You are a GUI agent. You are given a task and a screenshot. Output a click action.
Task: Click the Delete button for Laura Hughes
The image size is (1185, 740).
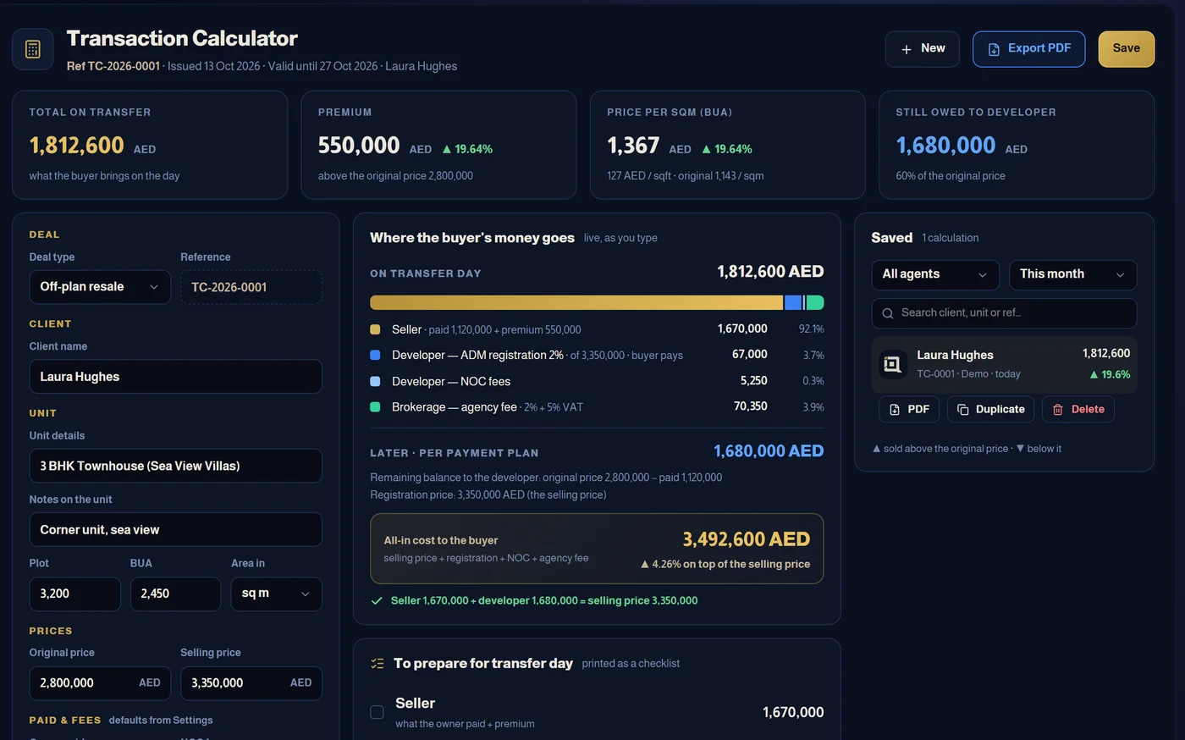[x=1078, y=410]
